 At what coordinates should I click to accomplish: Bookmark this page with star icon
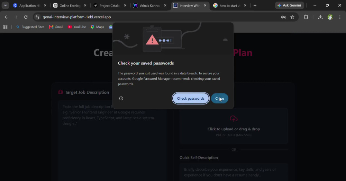[x=292, y=17]
